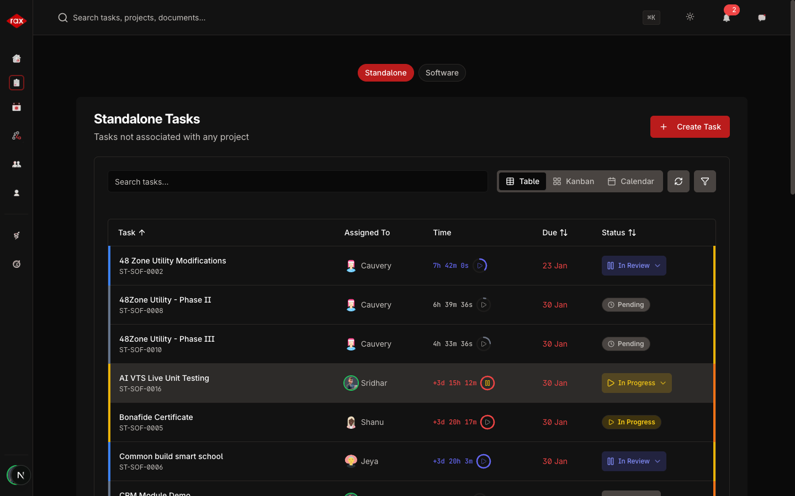Switch to Kanban view
The image size is (795, 496).
pyautogui.click(x=574, y=181)
